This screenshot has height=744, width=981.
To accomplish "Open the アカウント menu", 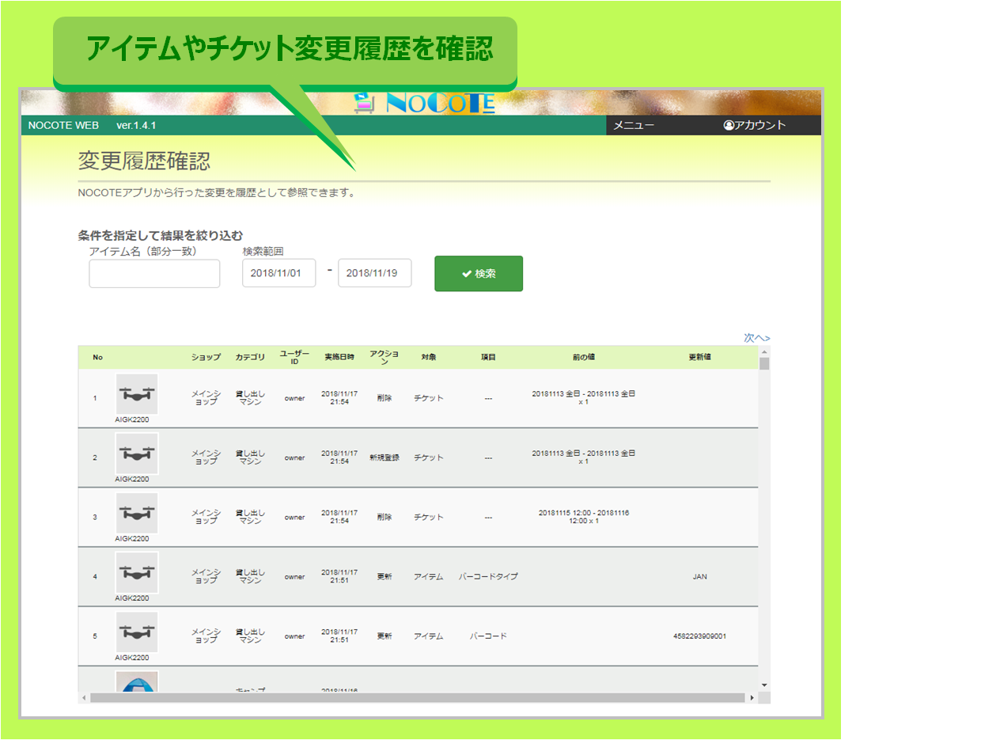I will (754, 125).
